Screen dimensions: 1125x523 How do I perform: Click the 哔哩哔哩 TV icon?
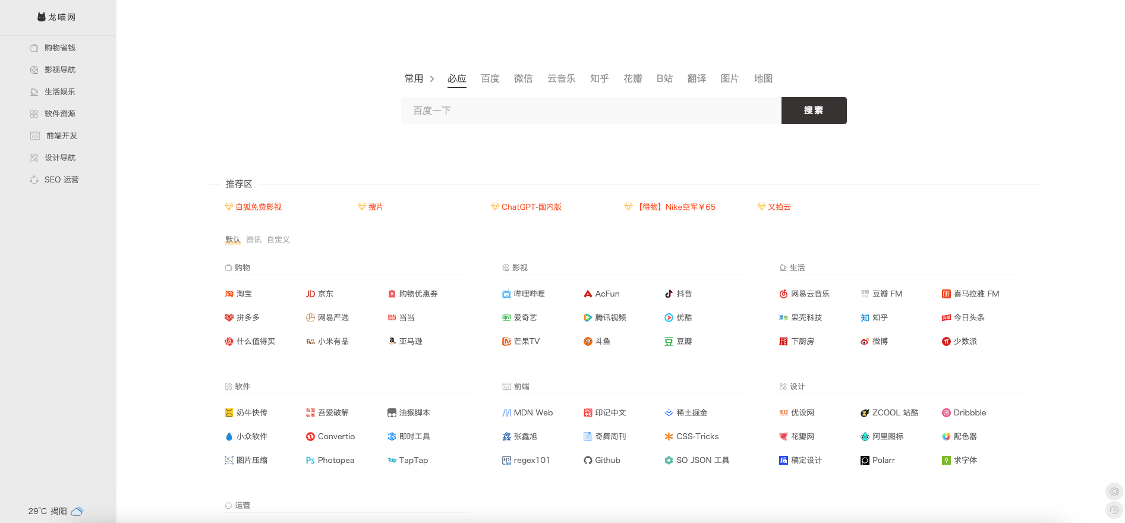click(x=506, y=294)
